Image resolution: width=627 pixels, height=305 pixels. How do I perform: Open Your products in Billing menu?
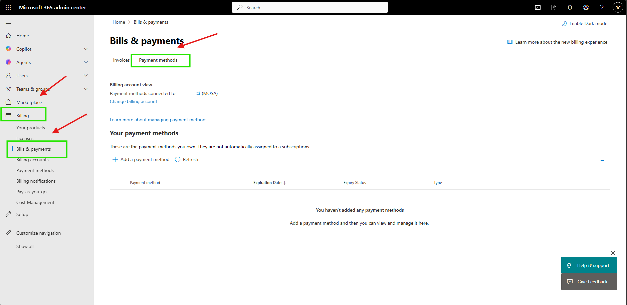click(31, 128)
